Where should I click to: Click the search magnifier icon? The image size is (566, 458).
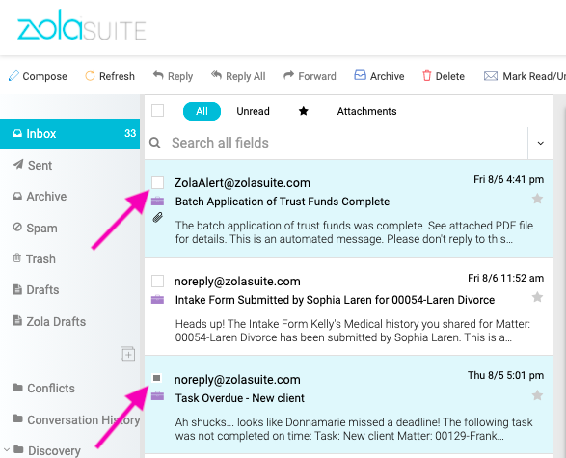point(155,143)
